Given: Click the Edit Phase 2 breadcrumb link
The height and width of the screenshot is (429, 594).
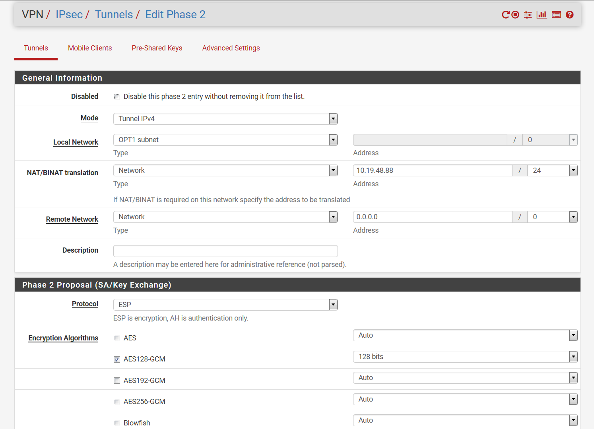Looking at the screenshot, I should [x=175, y=15].
